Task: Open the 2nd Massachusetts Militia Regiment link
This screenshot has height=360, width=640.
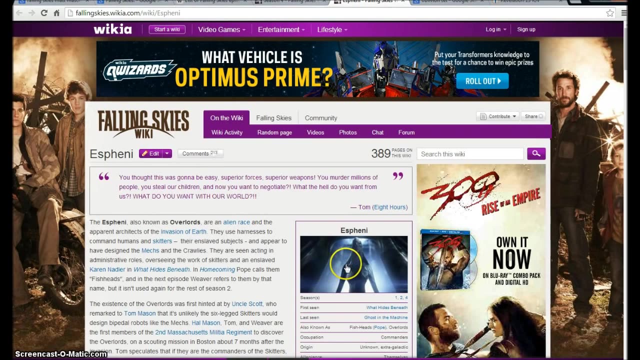Action: (x=203, y=332)
